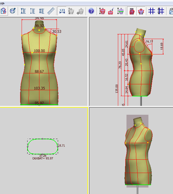Viewport: 173px width, 194px height.
Task: Toggle the mannequin control points button
Action: (141, 11)
